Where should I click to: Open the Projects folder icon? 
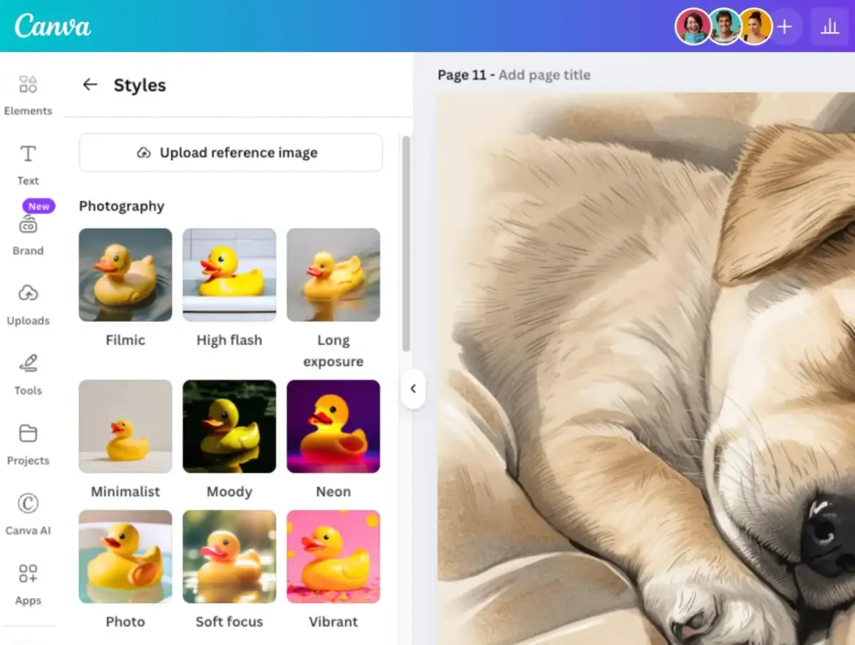(28, 434)
